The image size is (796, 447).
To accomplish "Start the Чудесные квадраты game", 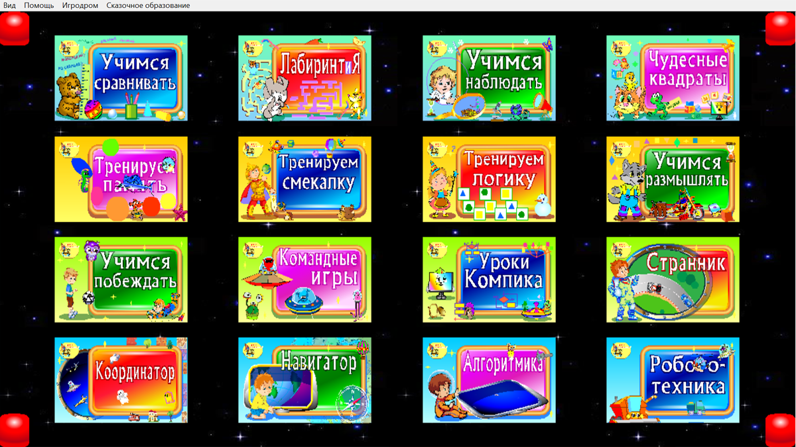I will tap(672, 77).
